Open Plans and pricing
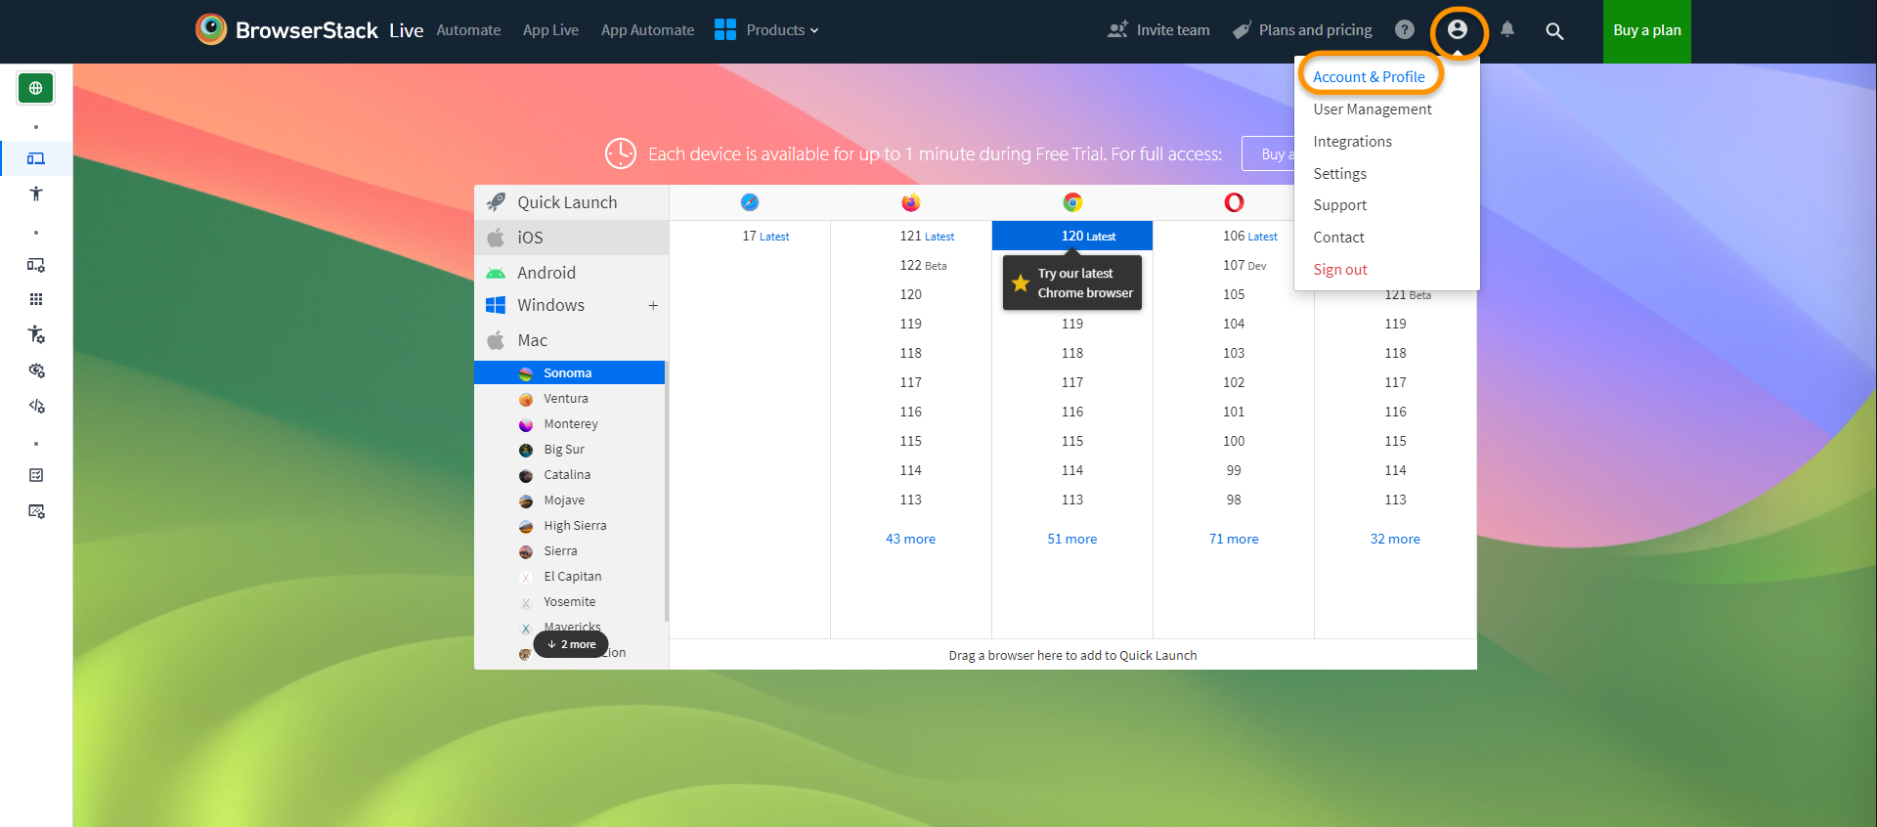 tap(1302, 30)
